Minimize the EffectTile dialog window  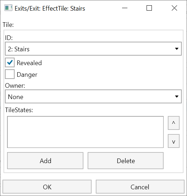click(x=125, y=8)
